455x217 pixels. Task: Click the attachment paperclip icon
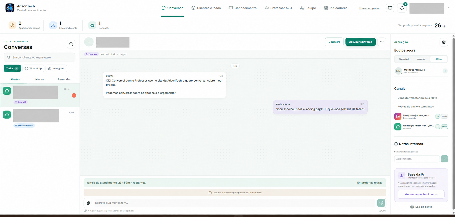coord(89,203)
